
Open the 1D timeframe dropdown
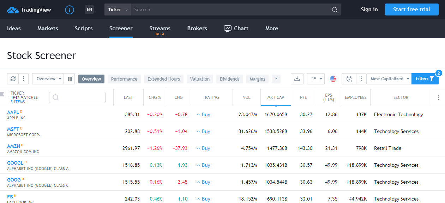click(x=315, y=79)
